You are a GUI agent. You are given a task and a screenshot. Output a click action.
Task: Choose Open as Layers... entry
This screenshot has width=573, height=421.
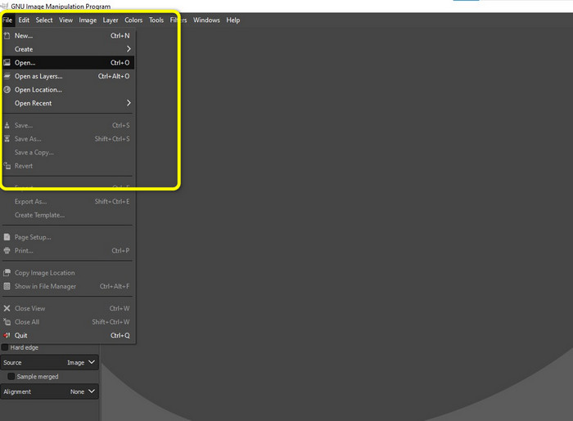pyautogui.click(x=69, y=76)
